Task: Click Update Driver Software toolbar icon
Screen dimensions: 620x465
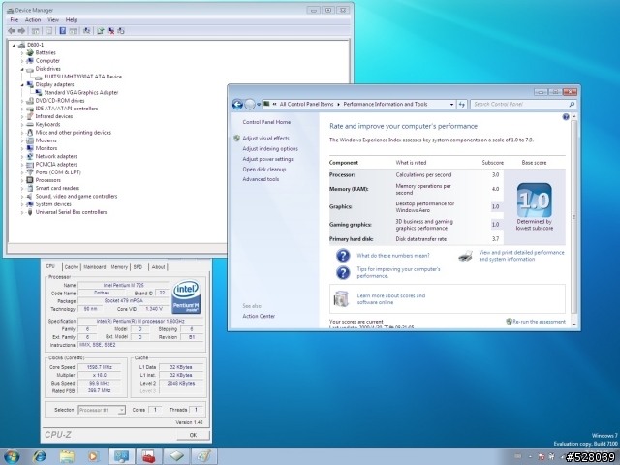Action: pyautogui.click(x=101, y=31)
